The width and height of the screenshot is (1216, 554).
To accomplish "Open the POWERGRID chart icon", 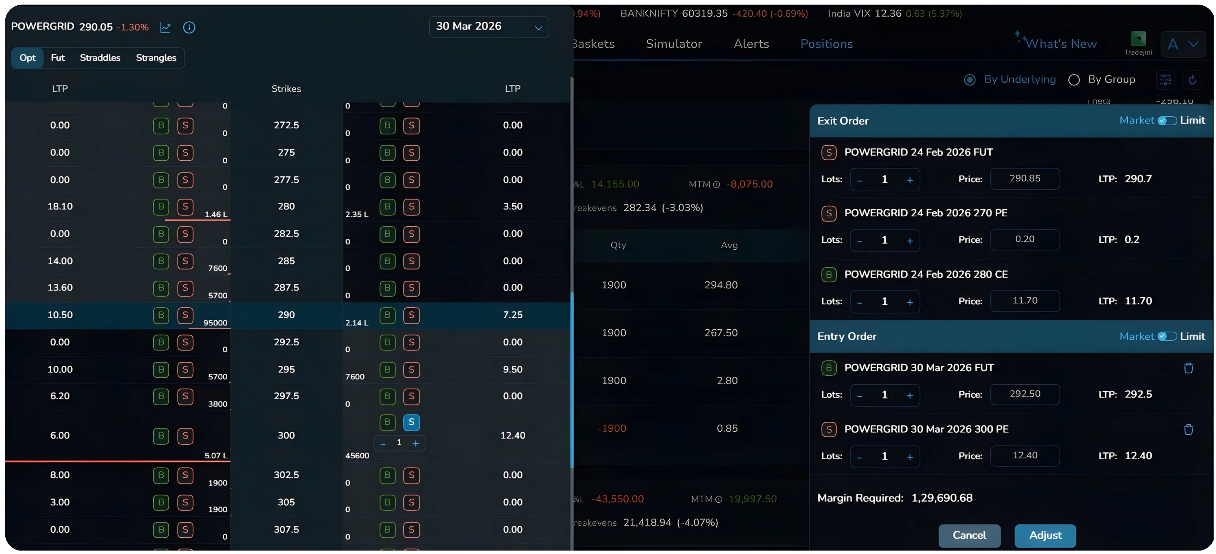I will click(x=165, y=27).
